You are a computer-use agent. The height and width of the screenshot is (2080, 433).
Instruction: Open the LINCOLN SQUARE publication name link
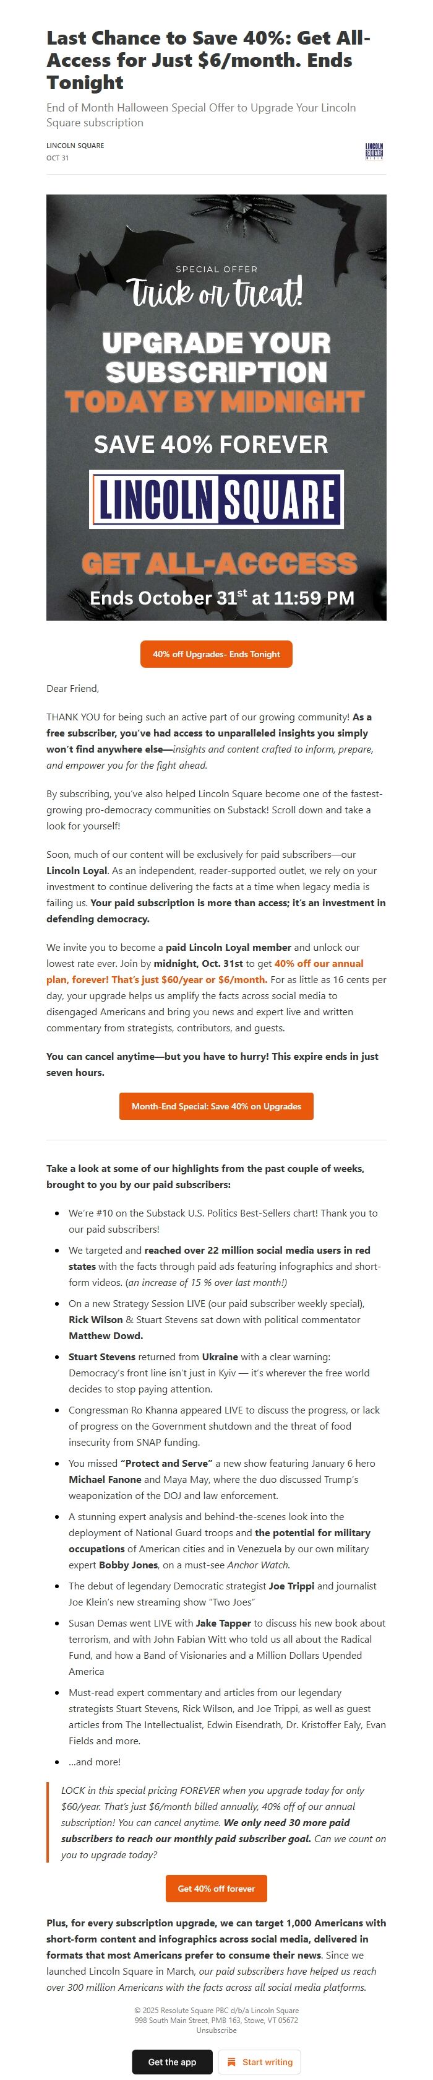[x=75, y=146]
